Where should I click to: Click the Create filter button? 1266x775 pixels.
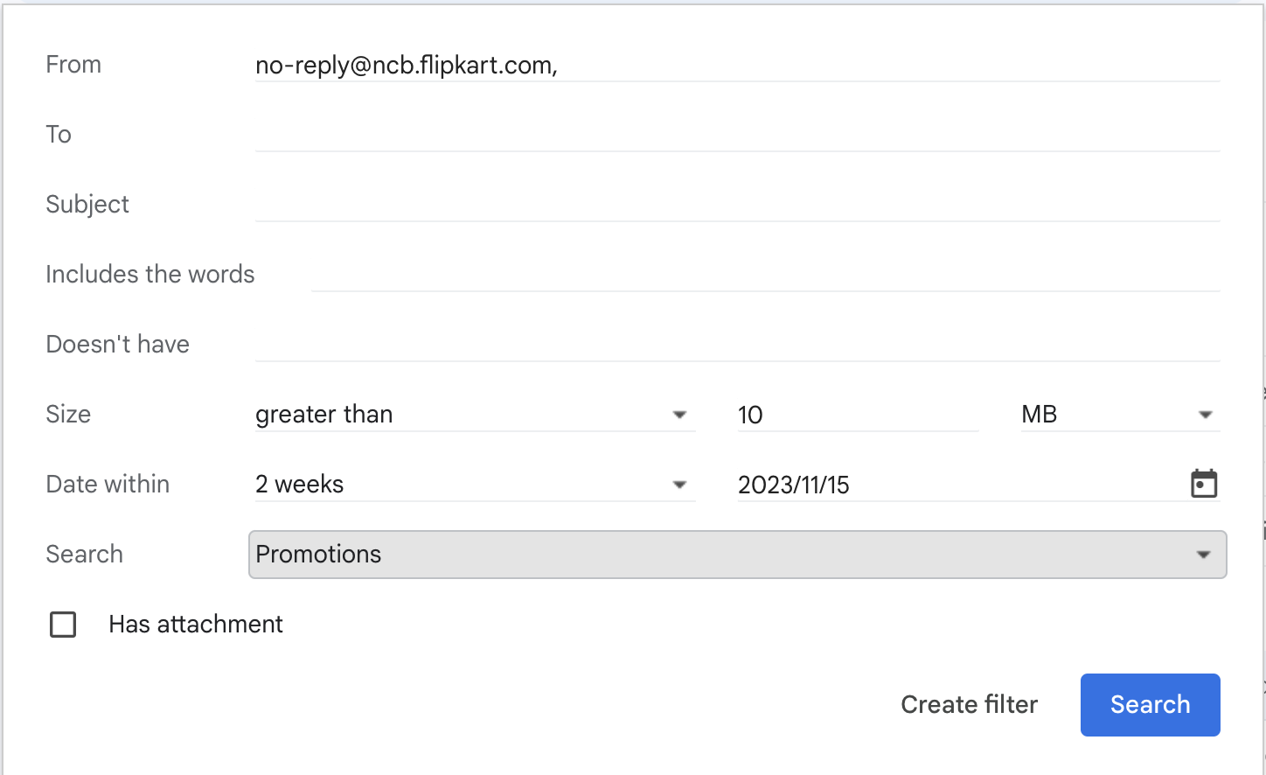coord(969,705)
